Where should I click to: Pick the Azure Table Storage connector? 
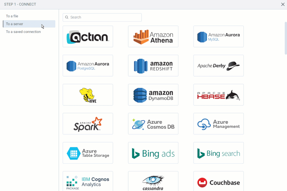coord(88,153)
